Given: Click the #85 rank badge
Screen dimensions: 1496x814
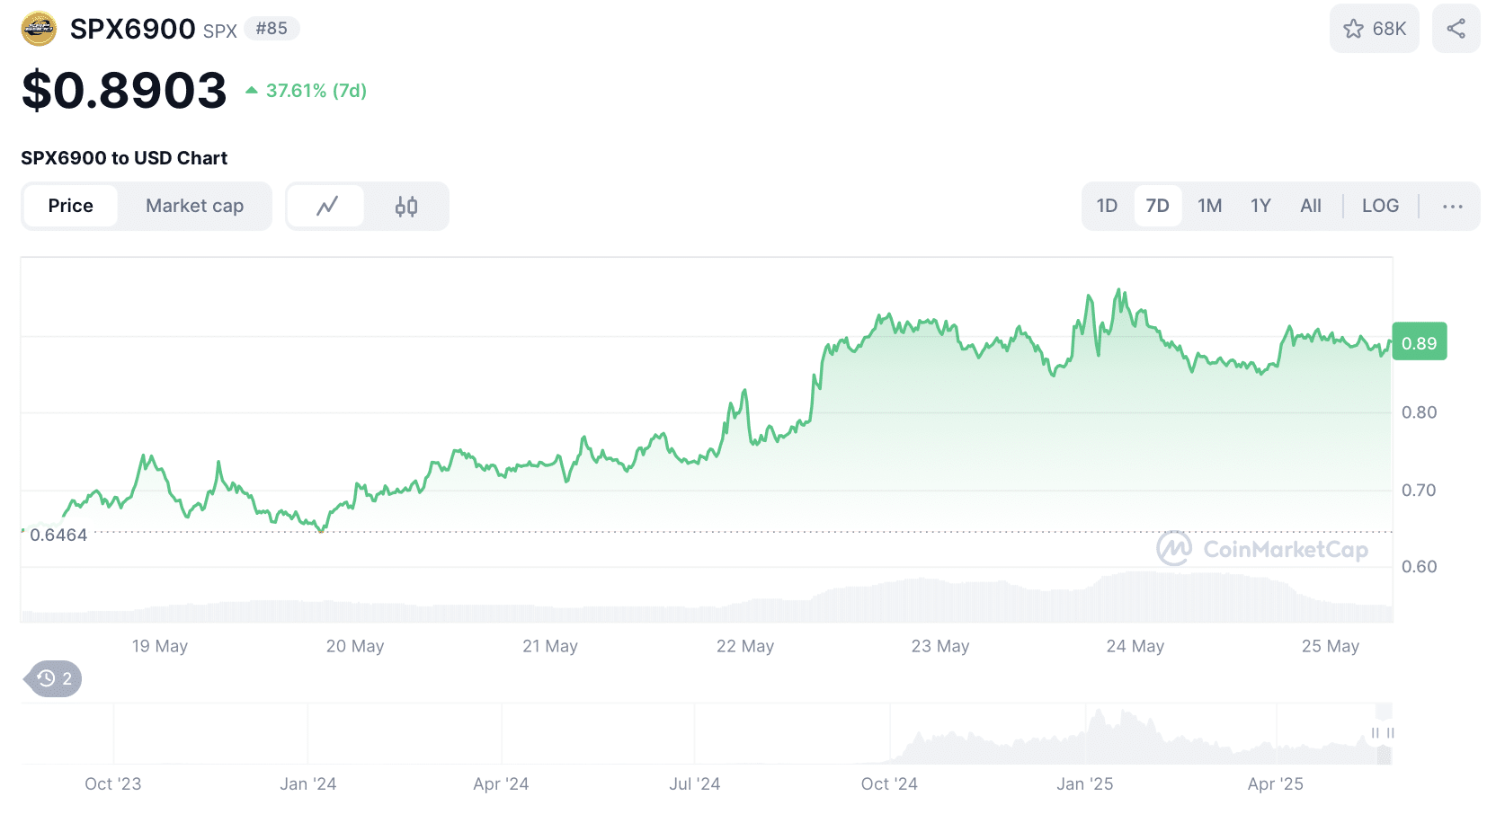Looking at the screenshot, I should tap(272, 29).
